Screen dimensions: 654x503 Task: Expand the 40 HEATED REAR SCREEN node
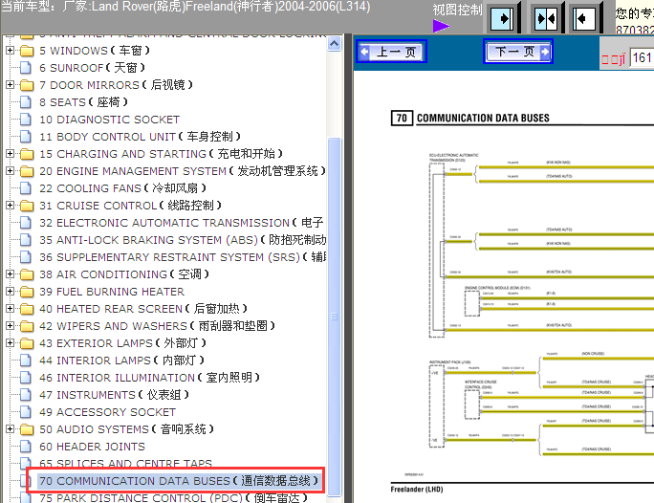10,309
